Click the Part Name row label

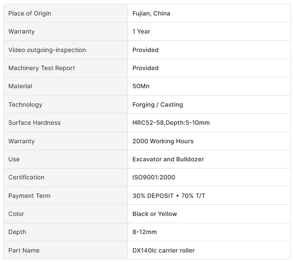24,250
